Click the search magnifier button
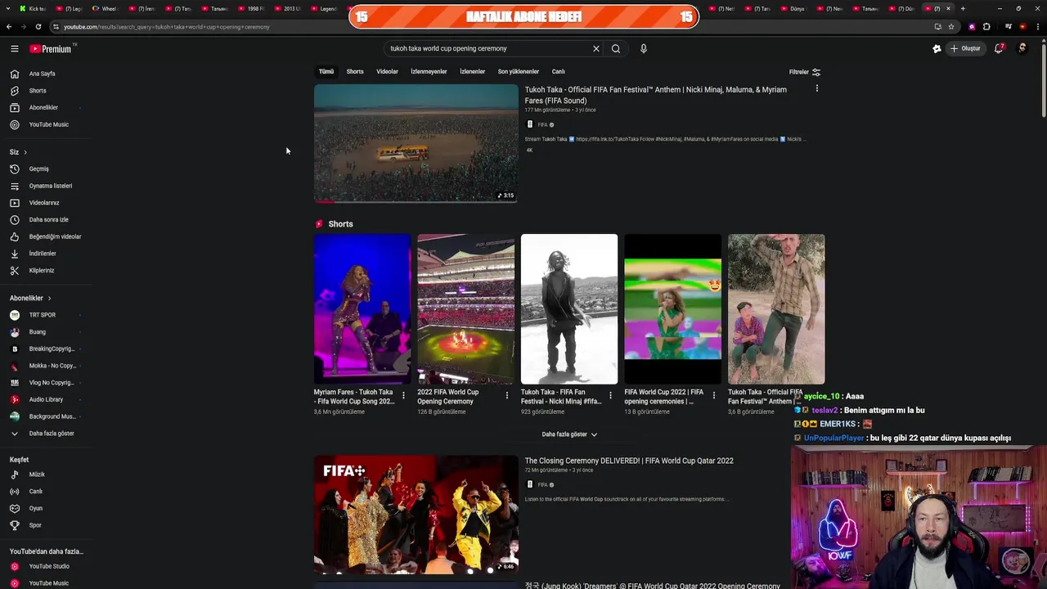 tap(616, 48)
